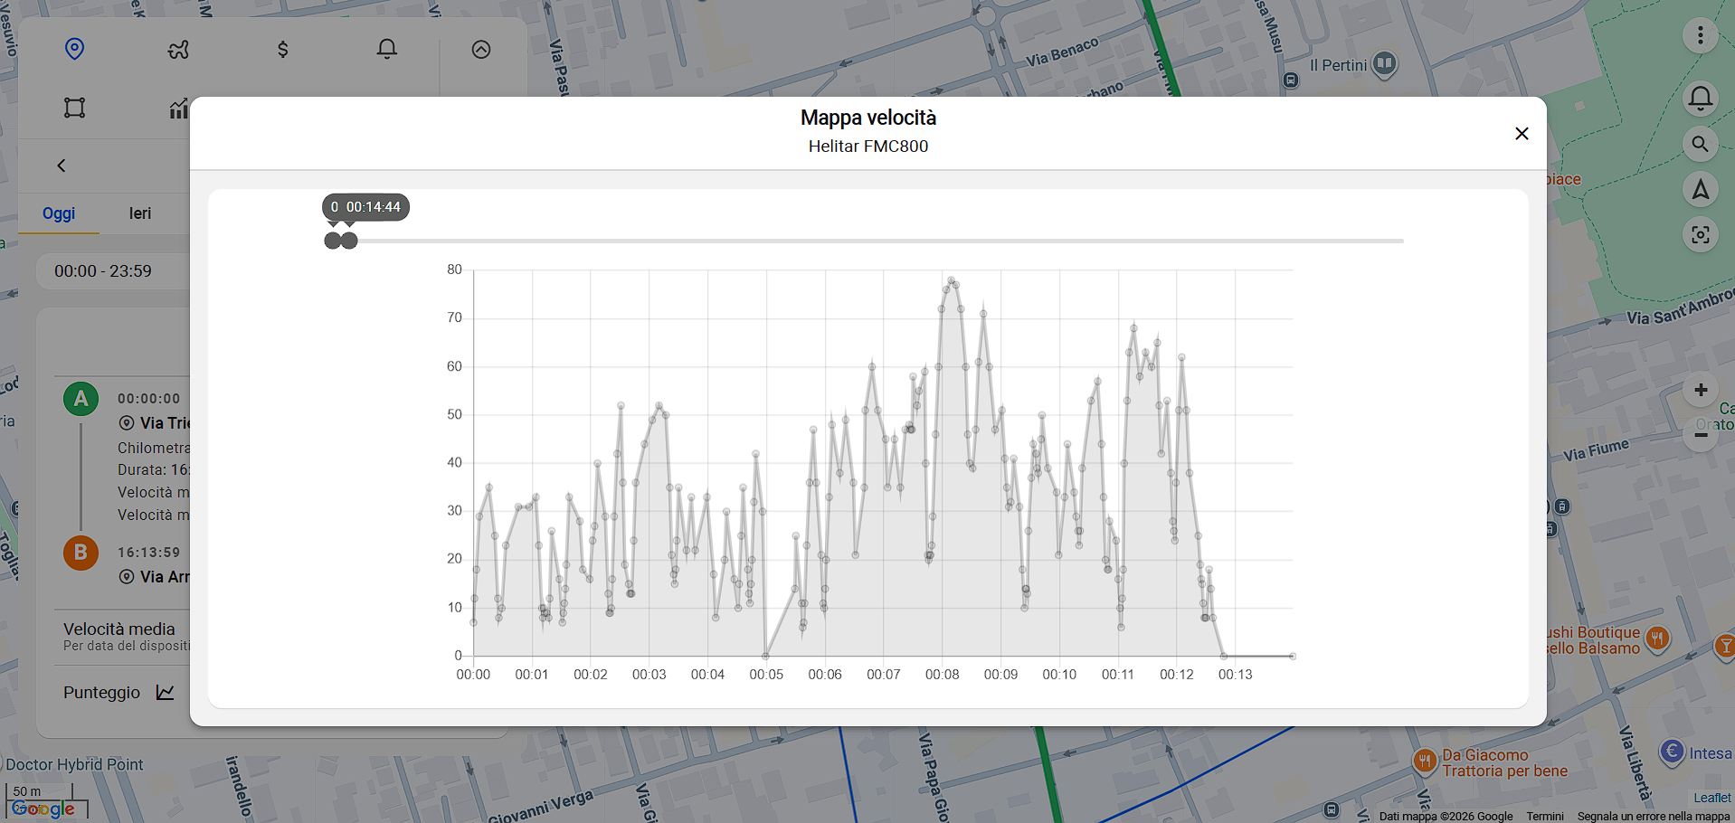Open the three-dot menu on map
Image resolution: width=1735 pixels, height=823 pixels.
click(x=1700, y=35)
